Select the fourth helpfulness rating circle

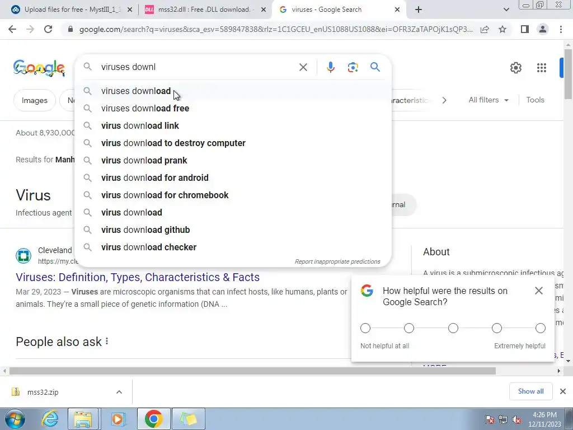497,328
